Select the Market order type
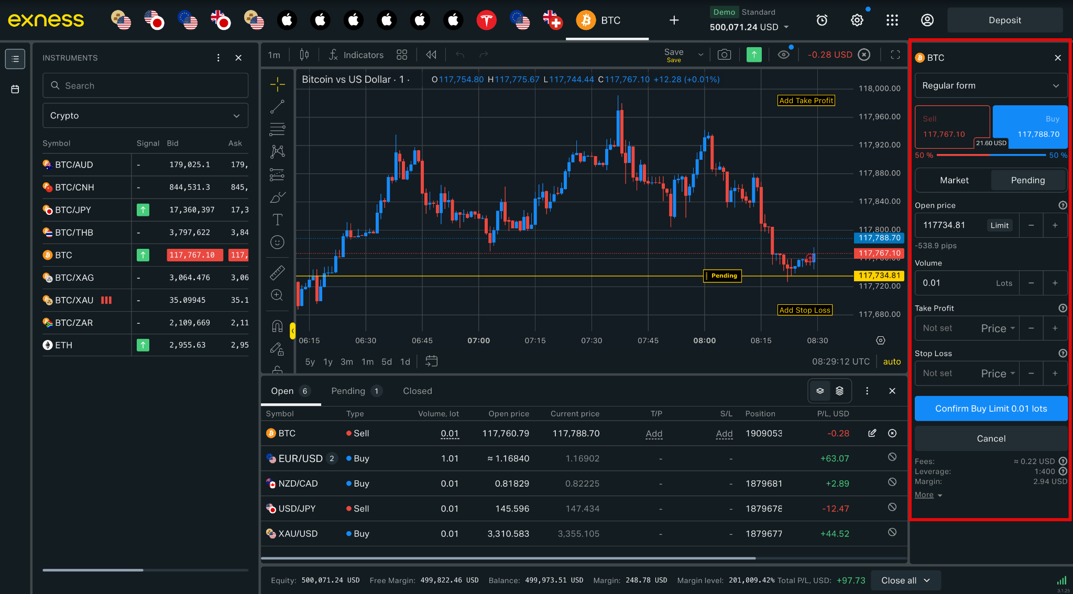This screenshot has height=594, width=1073. [x=954, y=180]
